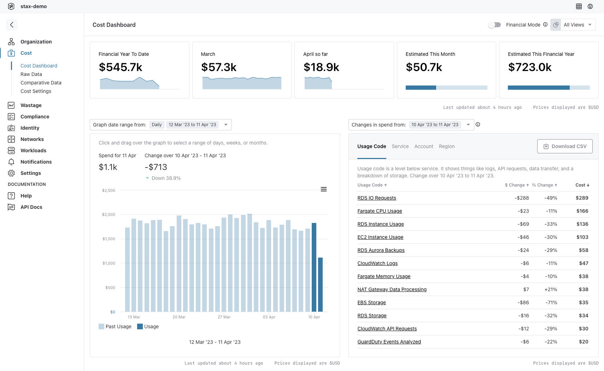Viewport: 604px width, 371px height.
Task: Open Fargate Memory Usage link
Action: [x=384, y=276]
